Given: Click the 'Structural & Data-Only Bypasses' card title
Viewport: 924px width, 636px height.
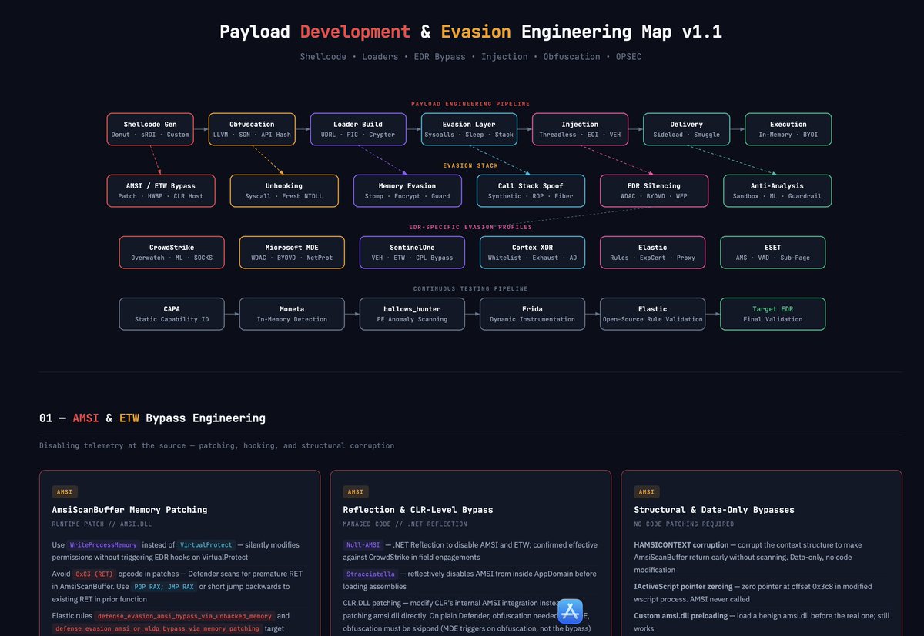Looking at the screenshot, I should pyautogui.click(x=714, y=509).
